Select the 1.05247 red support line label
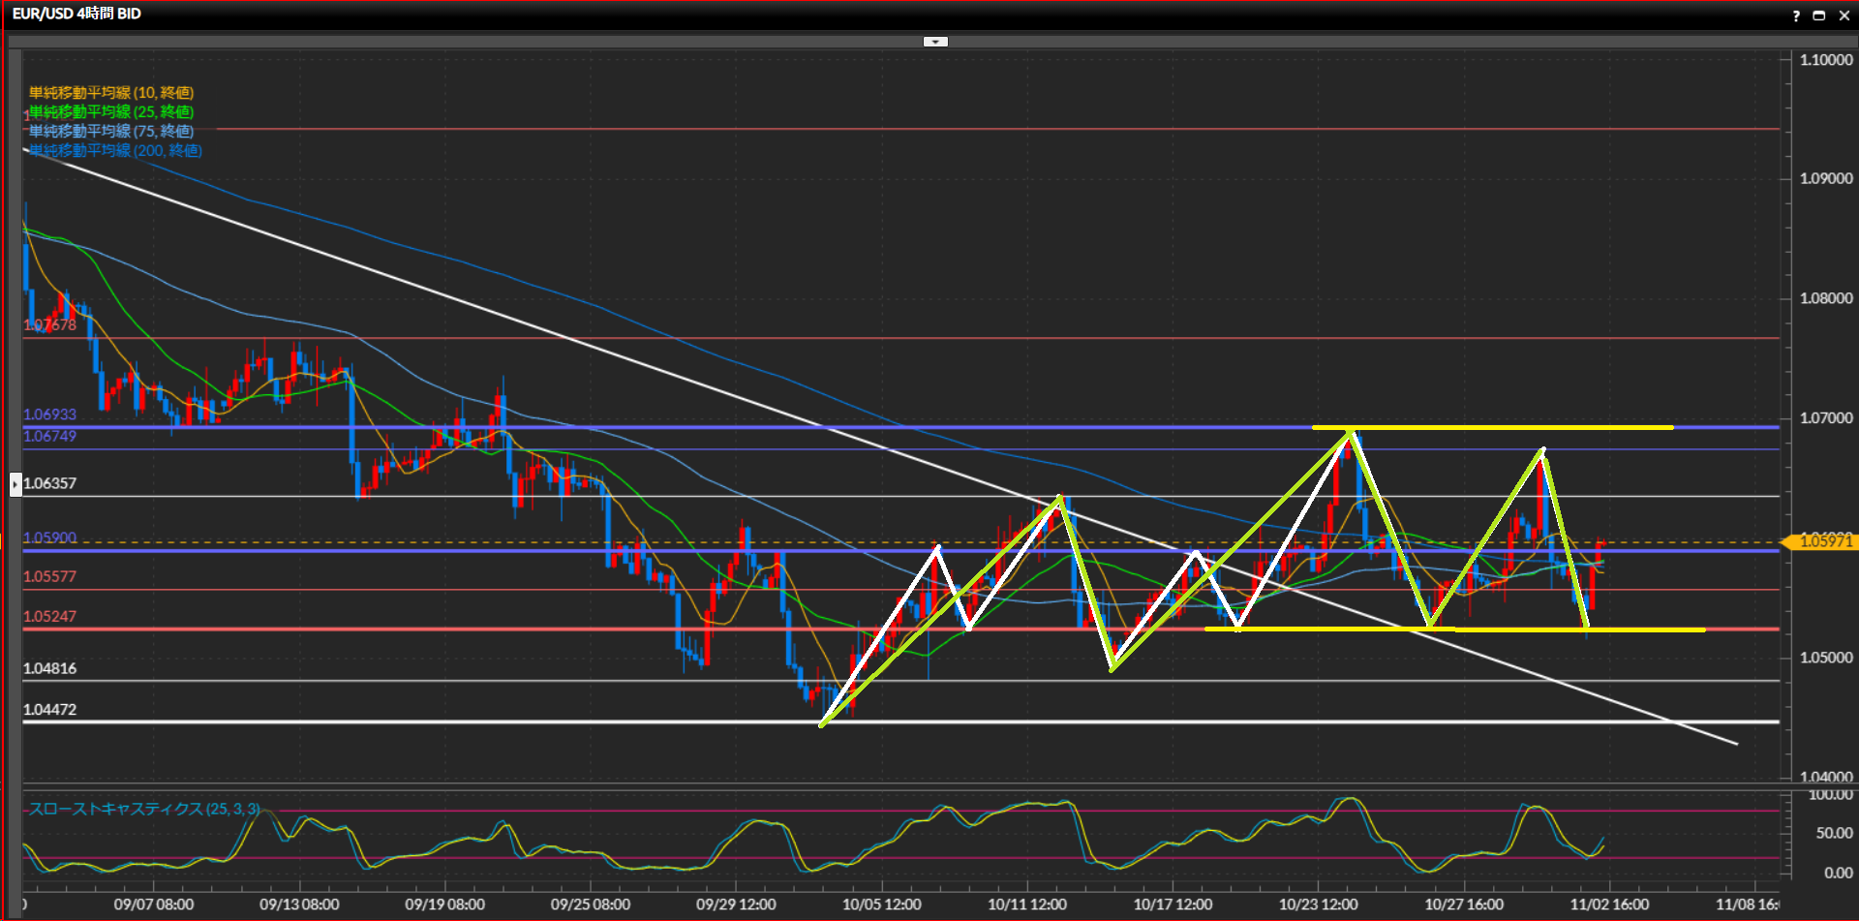The width and height of the screenshot is (1859, 921). (x=49, y=617)
